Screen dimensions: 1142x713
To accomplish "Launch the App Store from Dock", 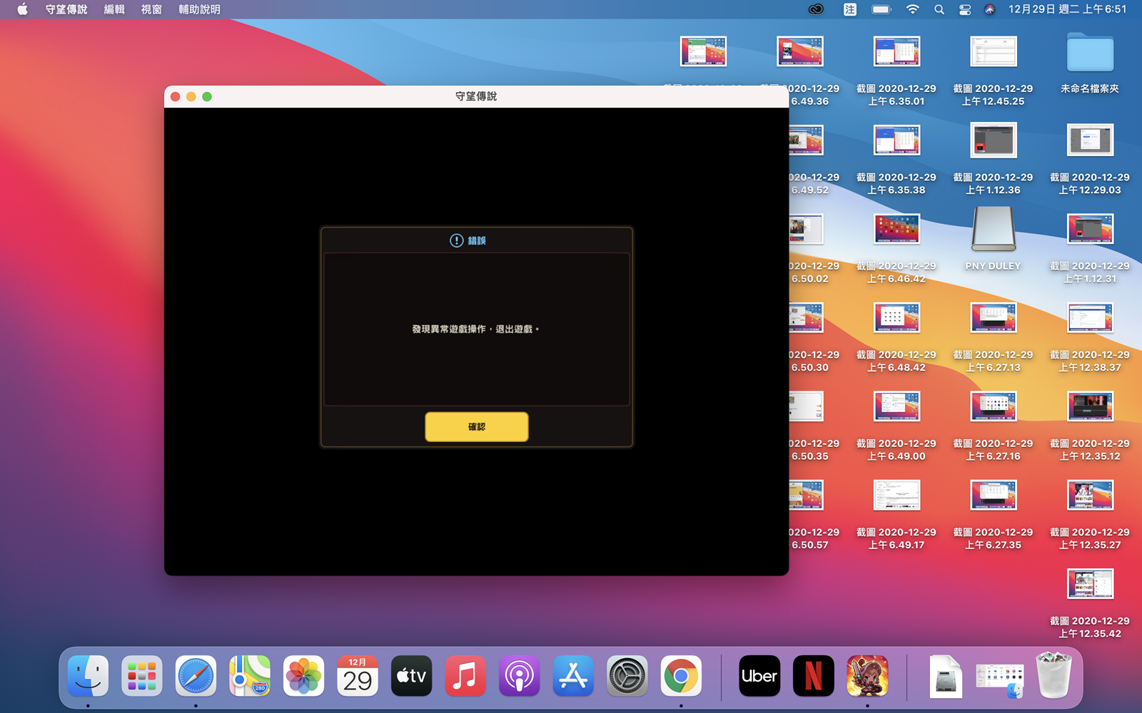I will click(x=573, y=676).
